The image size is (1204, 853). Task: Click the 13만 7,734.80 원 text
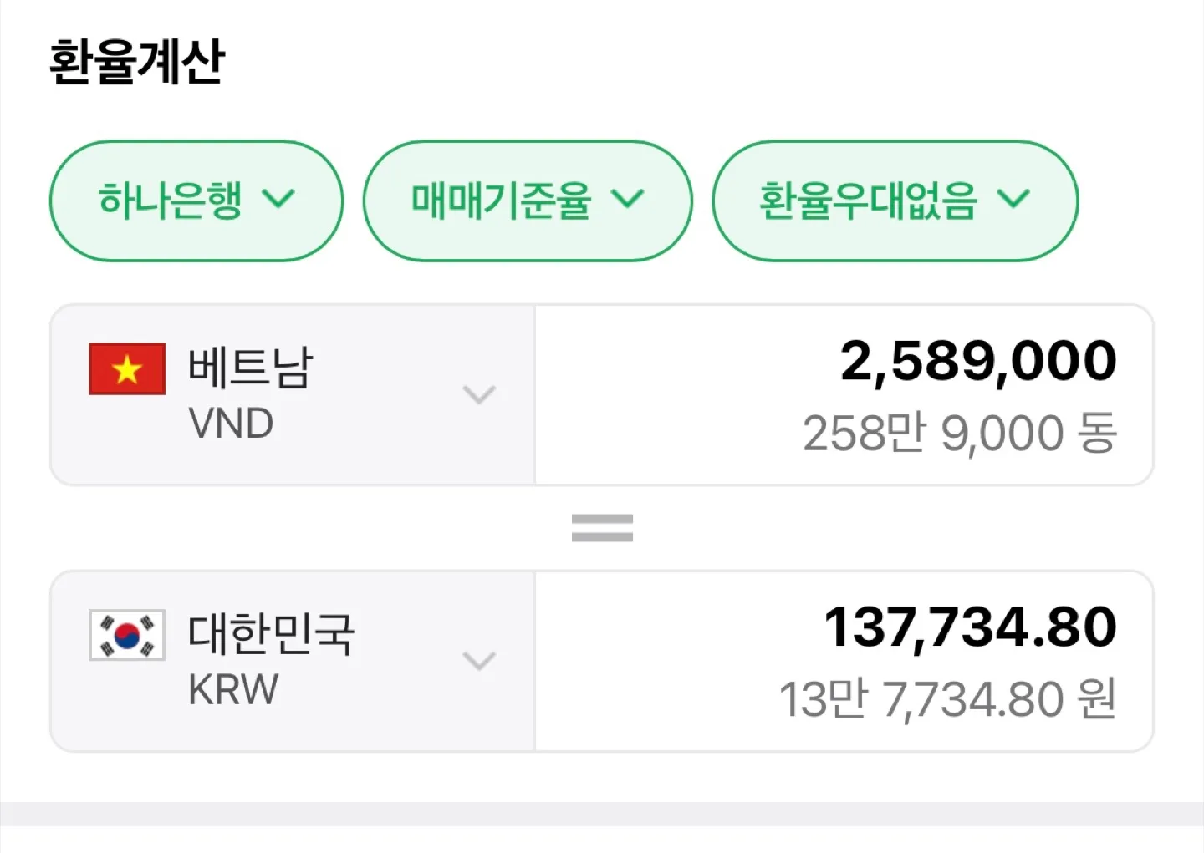pyautogui.click(x=948, y=699)
